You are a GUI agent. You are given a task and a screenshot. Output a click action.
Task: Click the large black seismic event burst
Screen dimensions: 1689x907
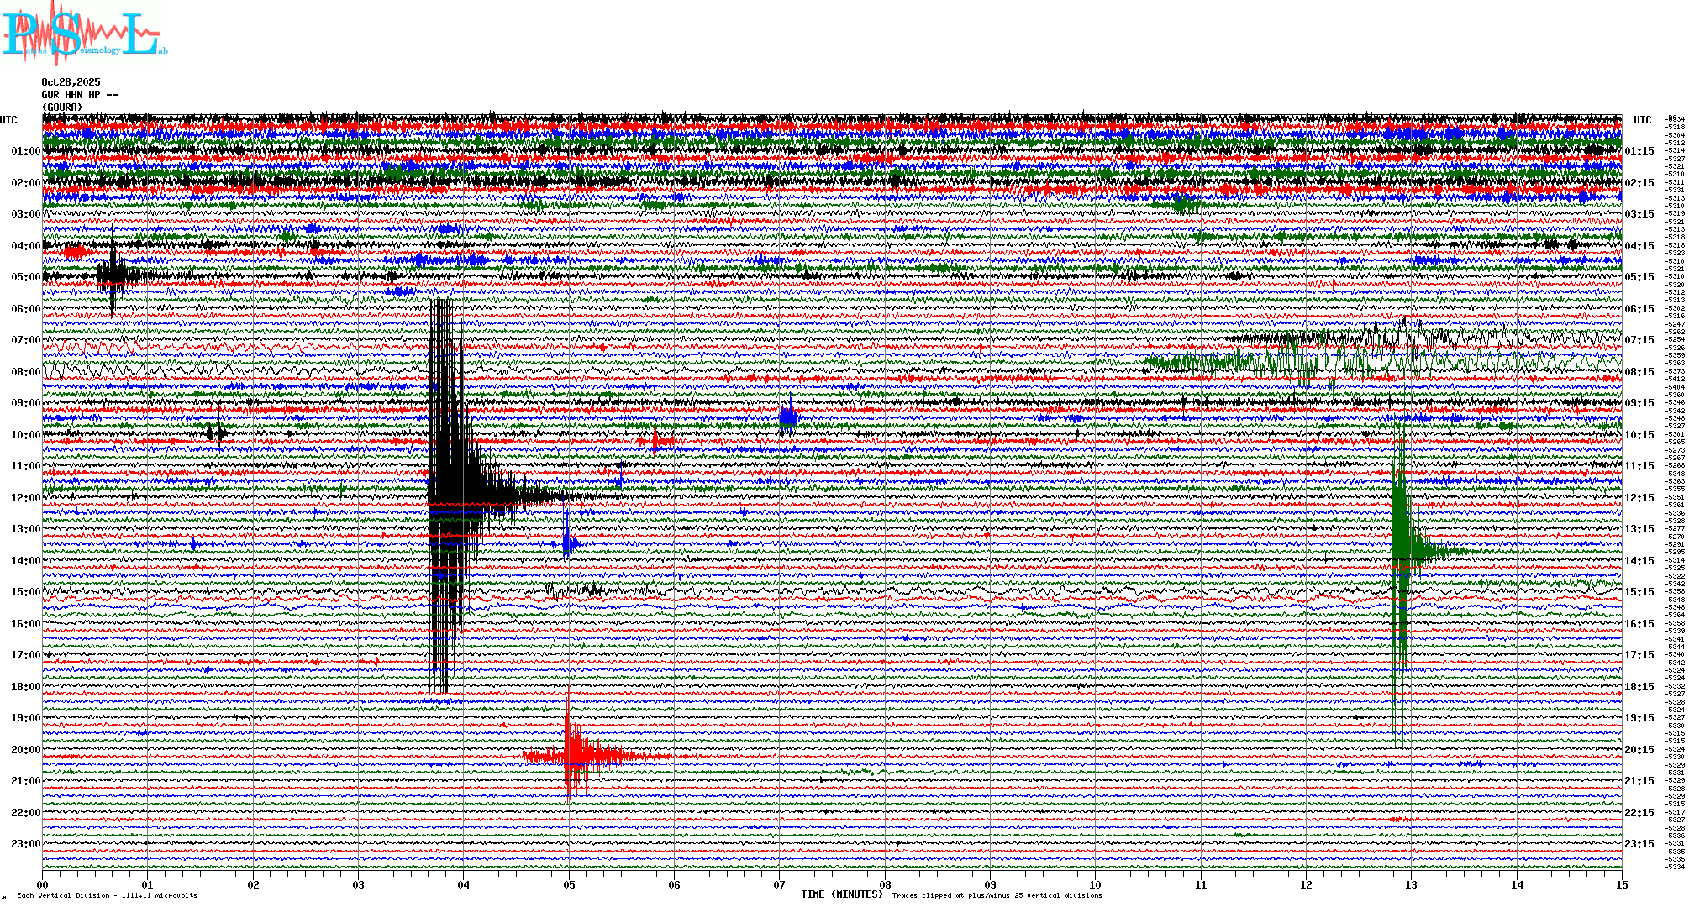[445, 495]
